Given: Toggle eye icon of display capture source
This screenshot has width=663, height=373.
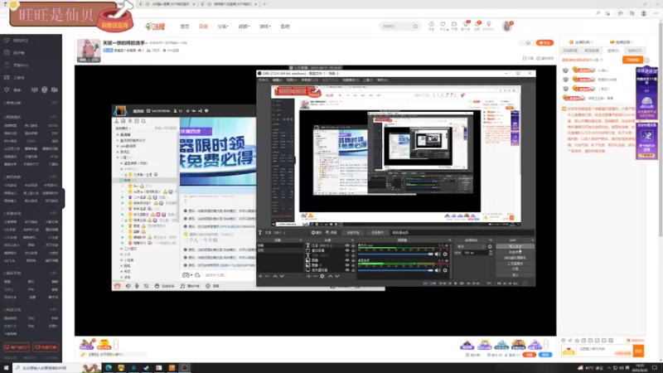Looking at the screenshot, I should (x=347, y=270).
